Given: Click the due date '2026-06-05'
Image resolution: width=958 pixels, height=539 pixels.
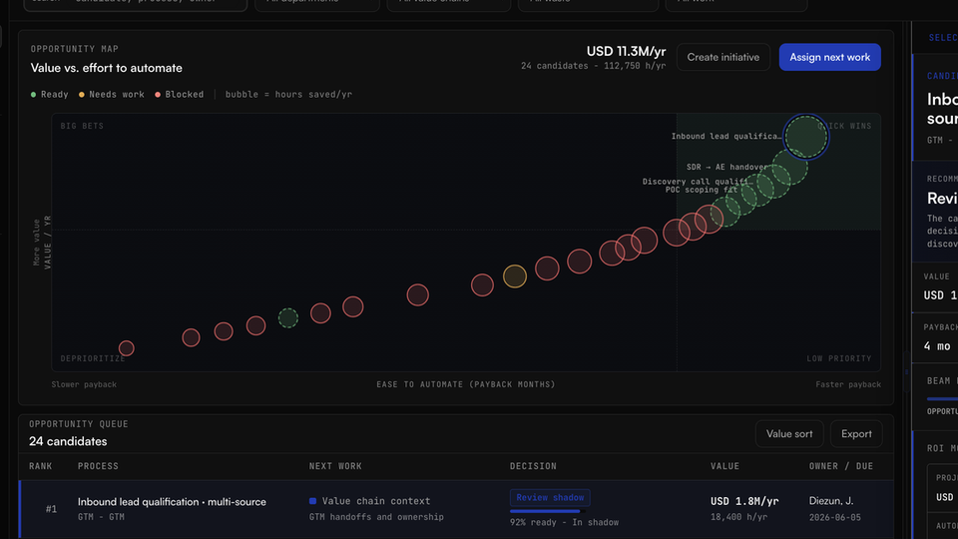Looking at the screenshot, I should [x=834, y=517].
